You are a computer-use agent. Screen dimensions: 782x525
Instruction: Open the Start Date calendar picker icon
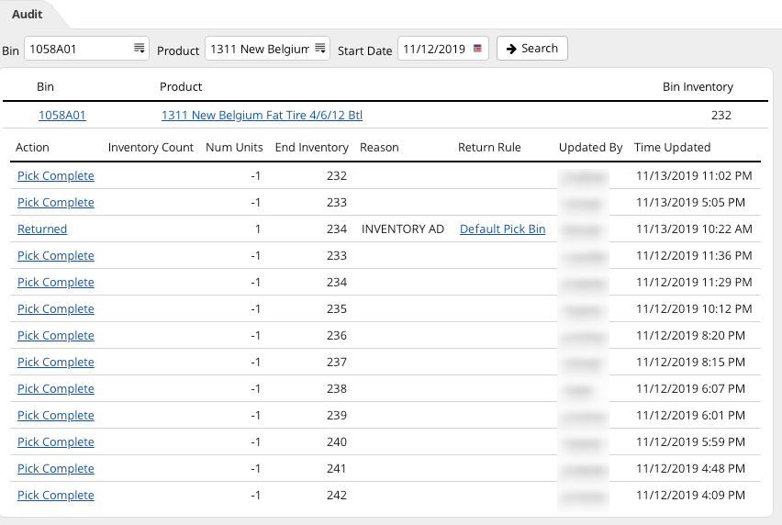[477, 49]
